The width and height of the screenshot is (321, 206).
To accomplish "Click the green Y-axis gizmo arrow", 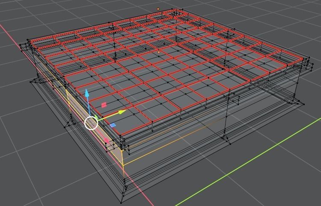I will tap(122, 112).
